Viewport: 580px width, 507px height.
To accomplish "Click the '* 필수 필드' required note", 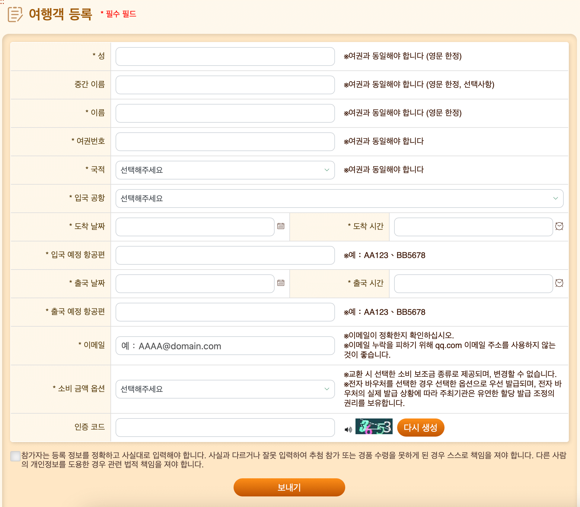I will (x=118, y=14).
